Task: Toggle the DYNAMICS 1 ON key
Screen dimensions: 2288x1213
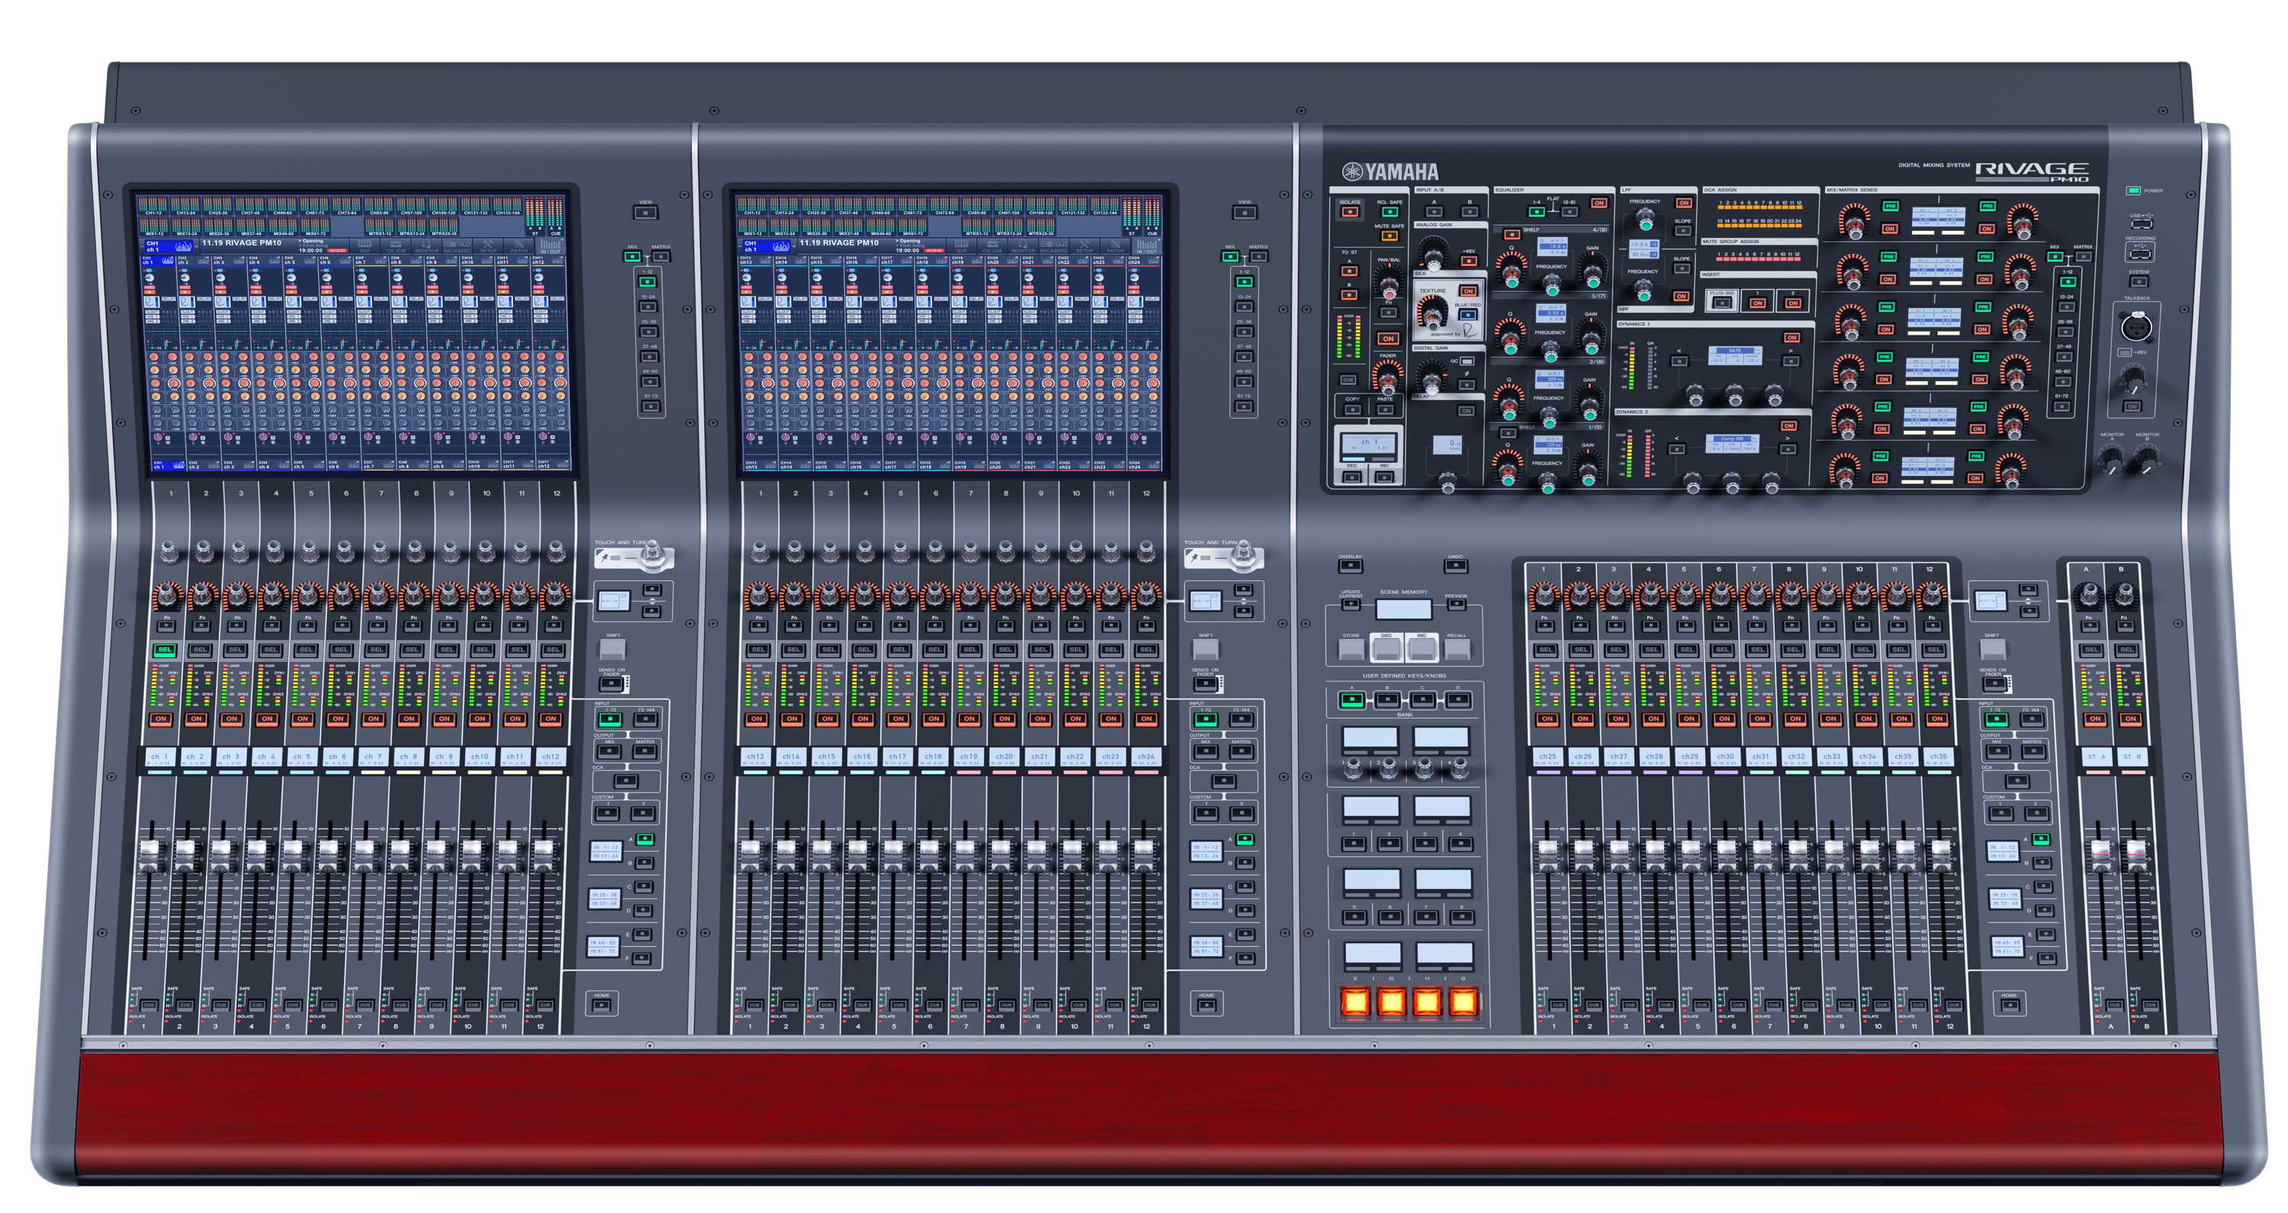Action: (x=1792, y=339)
